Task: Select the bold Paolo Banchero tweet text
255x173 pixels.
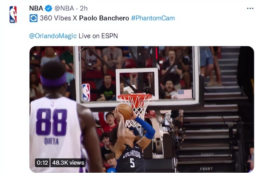Action: pos(104,18)
